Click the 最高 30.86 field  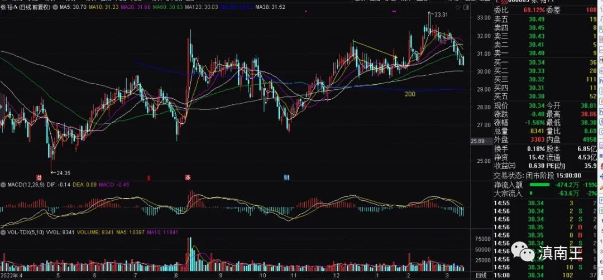click(572, 114)
